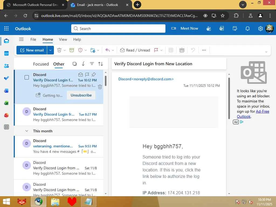Open To Do checkmark in sidebar
The width and height of the screenshot is (276, 207).
coord(6,78)
